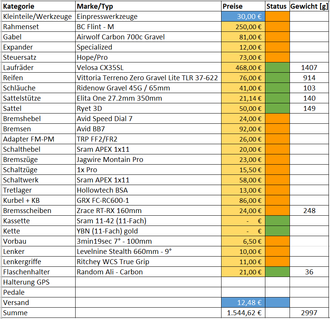
Task: Click the 15,50 € Schaltzüge price
Action: (243, 170)
